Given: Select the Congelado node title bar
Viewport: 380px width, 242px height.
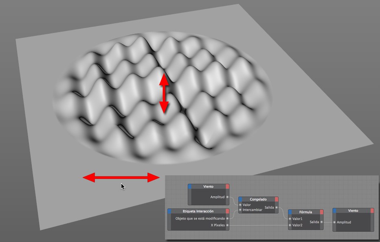Looking at the screenshot, I should (x=258, y=199).
